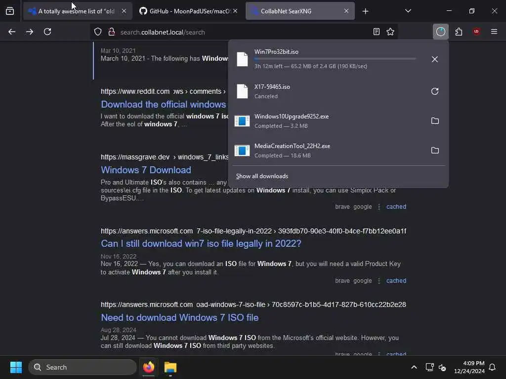Open Firefox View tab overview icon
The width and height of the screenshot is (506, 379).
tap(10, 11)
